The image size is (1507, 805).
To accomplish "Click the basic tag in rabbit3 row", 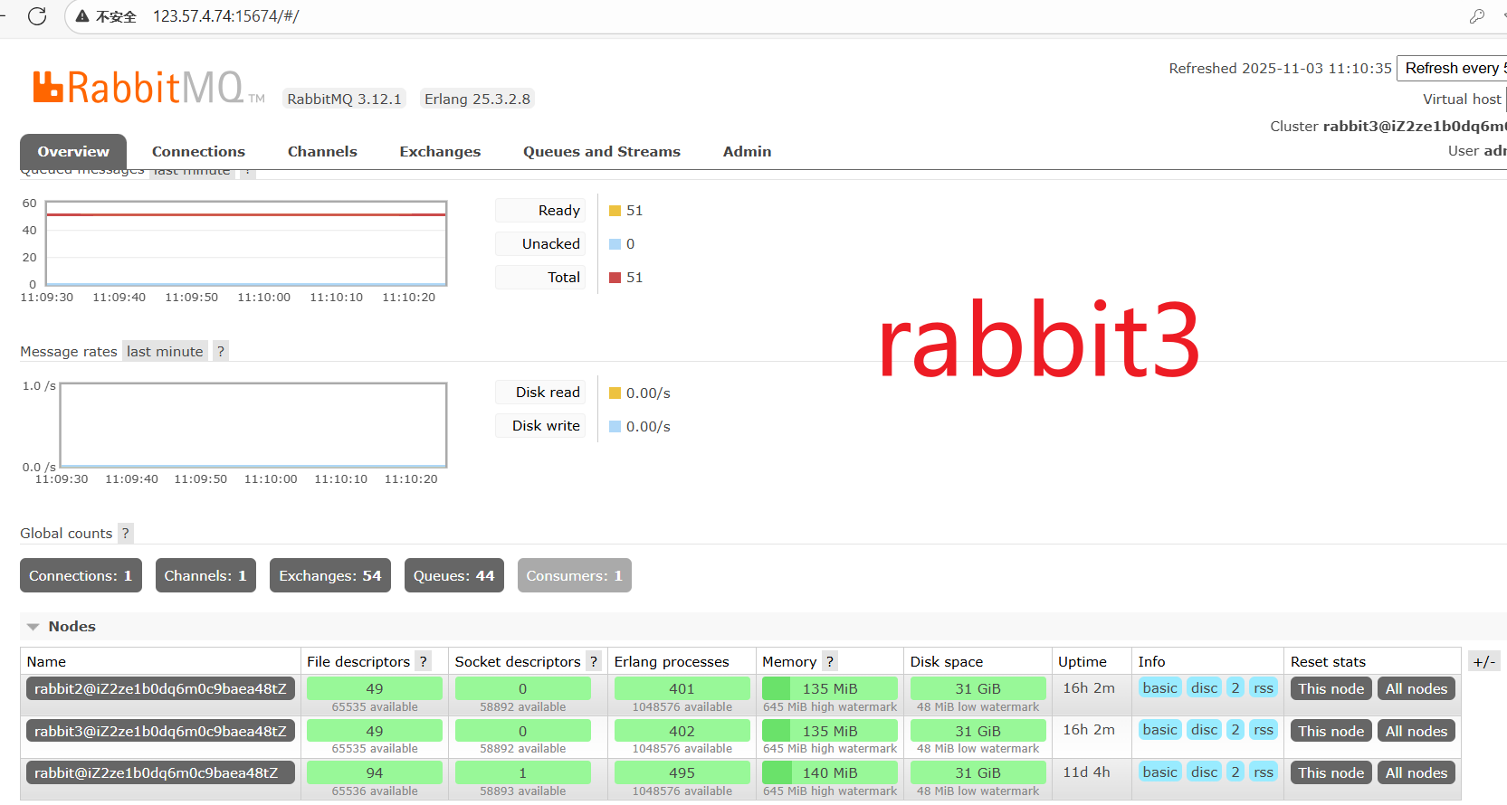I will pos(1159,729).
